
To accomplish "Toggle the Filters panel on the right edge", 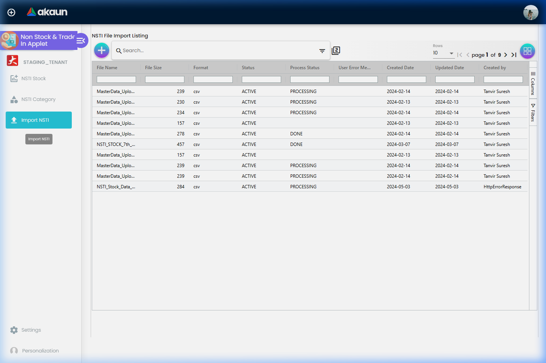I will pyautogui.click(x=533, y=112).
